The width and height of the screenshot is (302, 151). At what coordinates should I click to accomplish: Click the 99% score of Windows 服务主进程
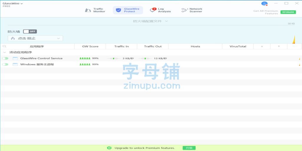click(95, 64)
